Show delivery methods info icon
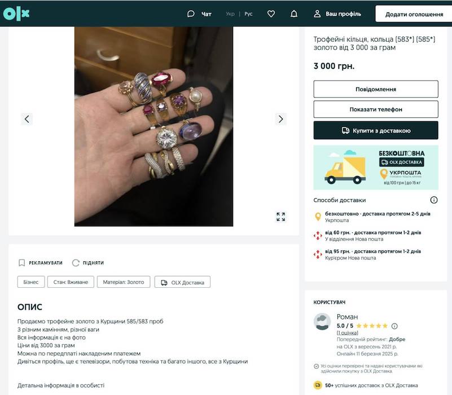This screenshot has height=395, width=452. 434,200
